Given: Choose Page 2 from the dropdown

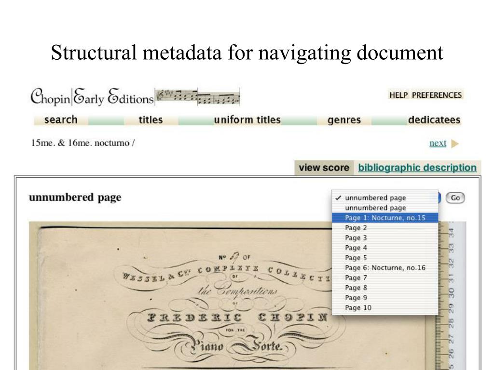Looking at the screenshot, I should point(385,228).
